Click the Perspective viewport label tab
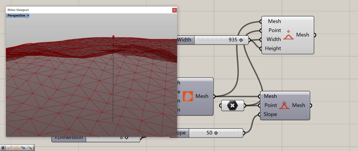The width and height of the screenshot is (358, 151). (x=16, y=16)
